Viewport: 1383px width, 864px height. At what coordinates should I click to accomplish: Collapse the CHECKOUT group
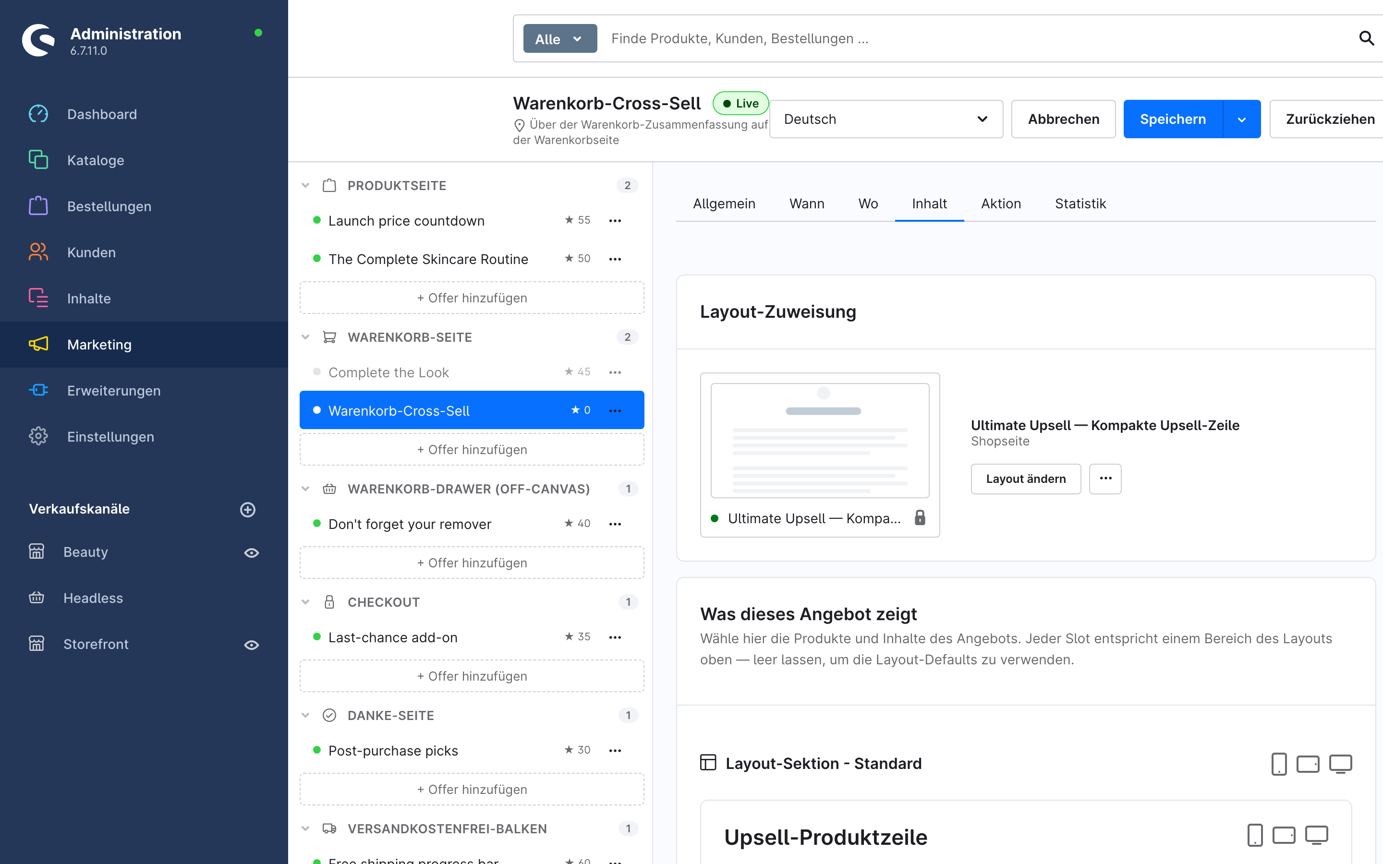coord(306,602)
